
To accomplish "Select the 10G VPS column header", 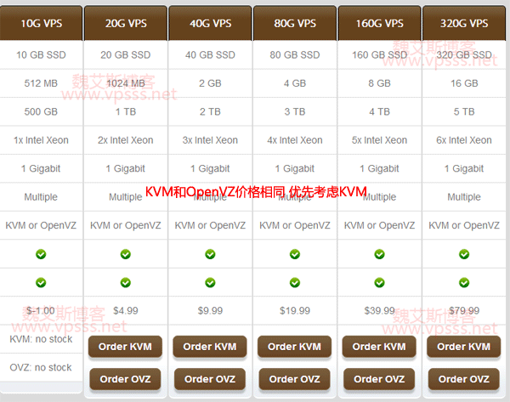I will tap(41, 23).
